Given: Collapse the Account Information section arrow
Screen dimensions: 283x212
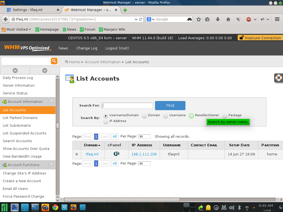Looking at the screenshot, I should (51, 102).
